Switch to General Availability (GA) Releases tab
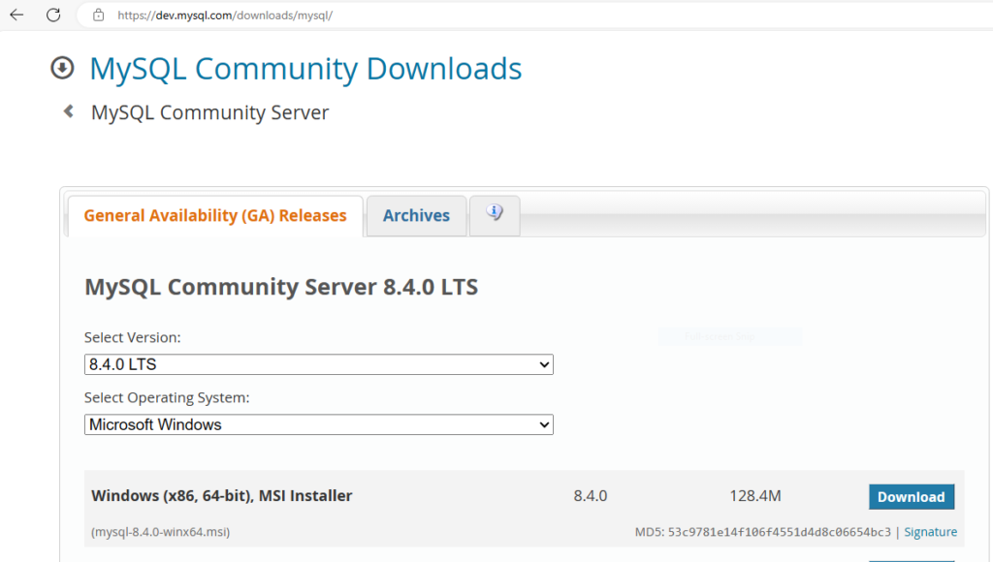The height and width of the screenshot is (562, 993). (215, 216)
